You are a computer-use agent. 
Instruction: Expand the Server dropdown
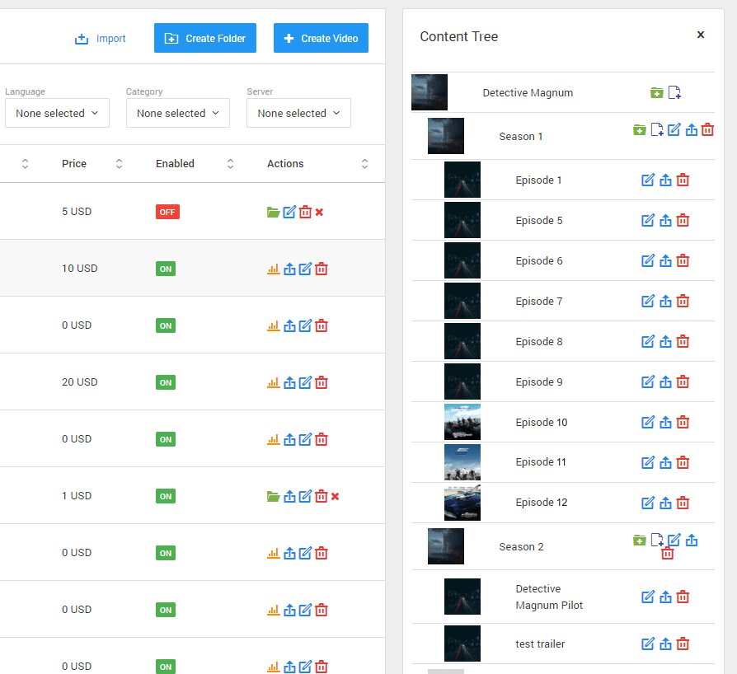pos(298,113)
